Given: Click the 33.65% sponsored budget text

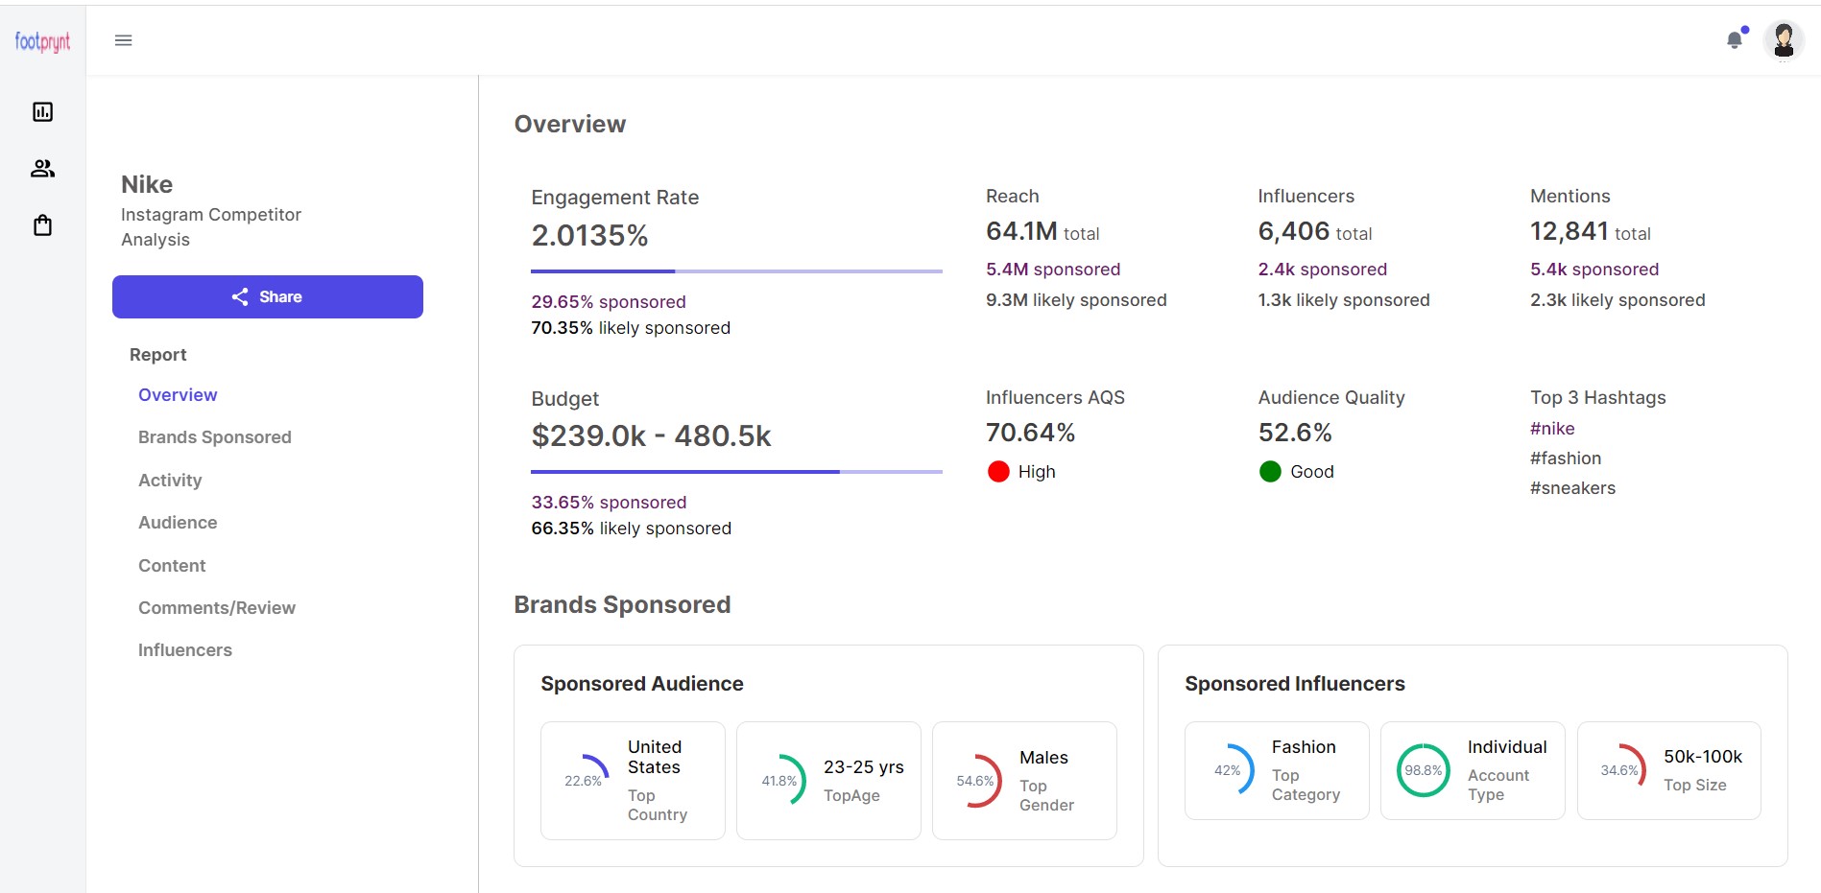Looking at the screenshot, I should click(x=609, y=503).
